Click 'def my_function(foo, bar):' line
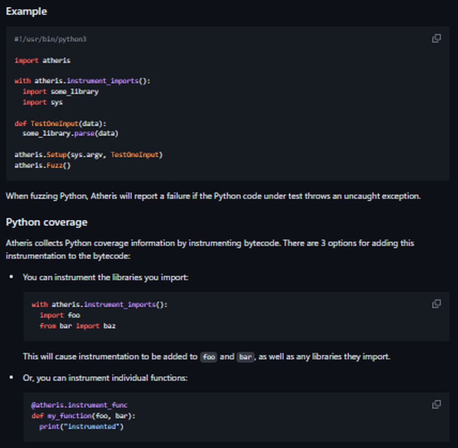This screenshot has height=448, width=458. click(x=83, y=416)
